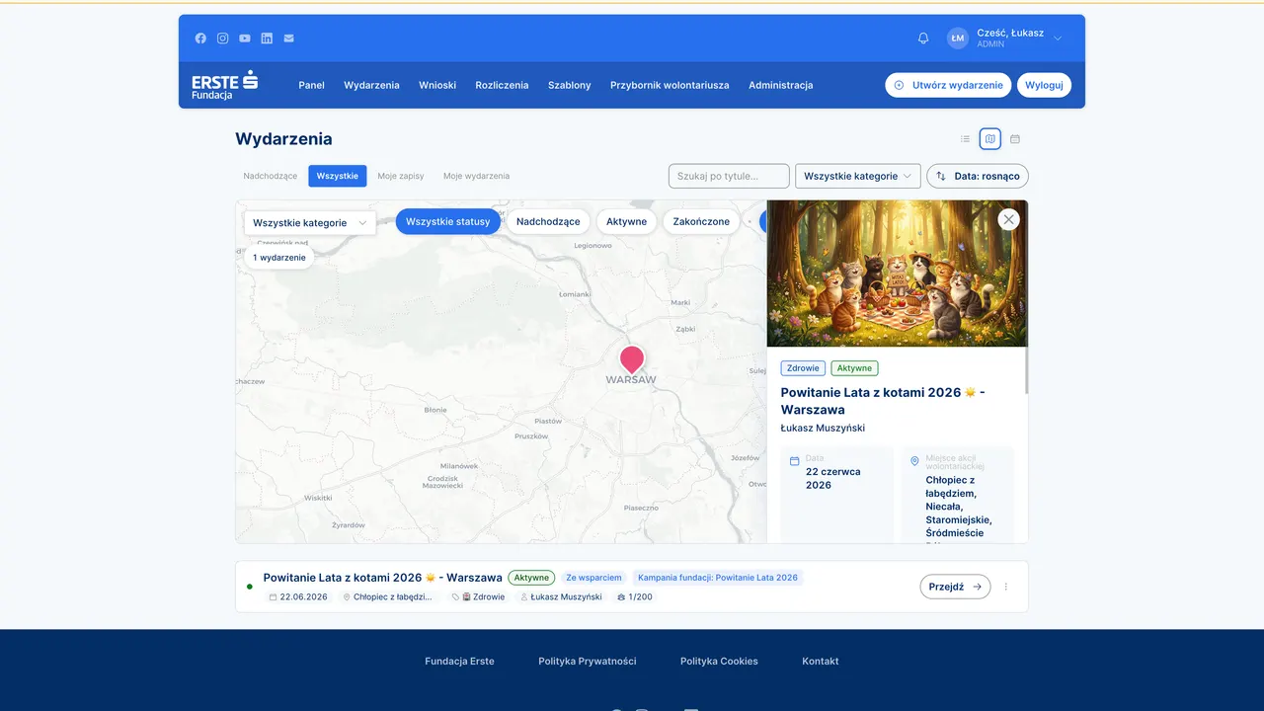Open the Wszystkie kategorie dropdown on map
Viewport: 1264px width, 711px height.
tap(310, 223)
